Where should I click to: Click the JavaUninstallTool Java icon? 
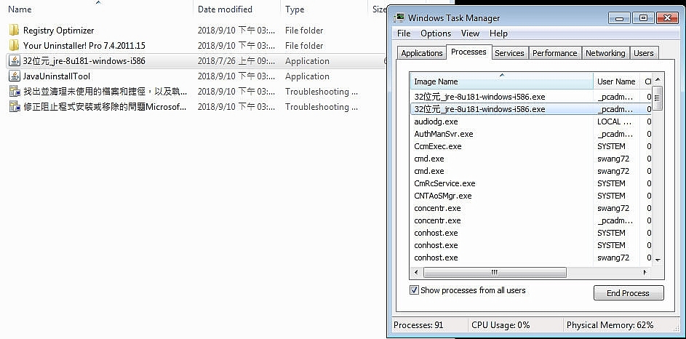click(x=15, y=76)
